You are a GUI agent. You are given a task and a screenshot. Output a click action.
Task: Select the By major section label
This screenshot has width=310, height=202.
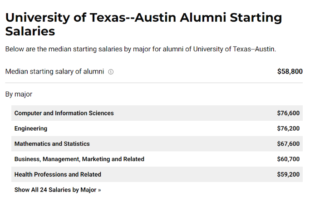[19, 94]
